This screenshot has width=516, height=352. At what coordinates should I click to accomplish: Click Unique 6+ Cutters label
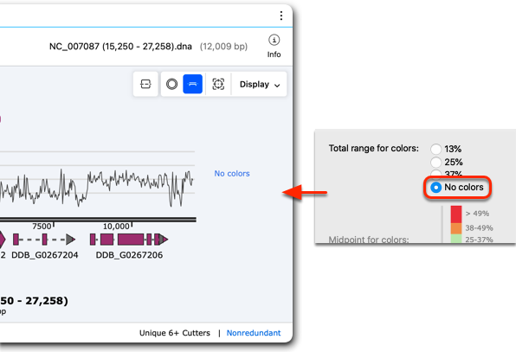(x=174, y=333)
